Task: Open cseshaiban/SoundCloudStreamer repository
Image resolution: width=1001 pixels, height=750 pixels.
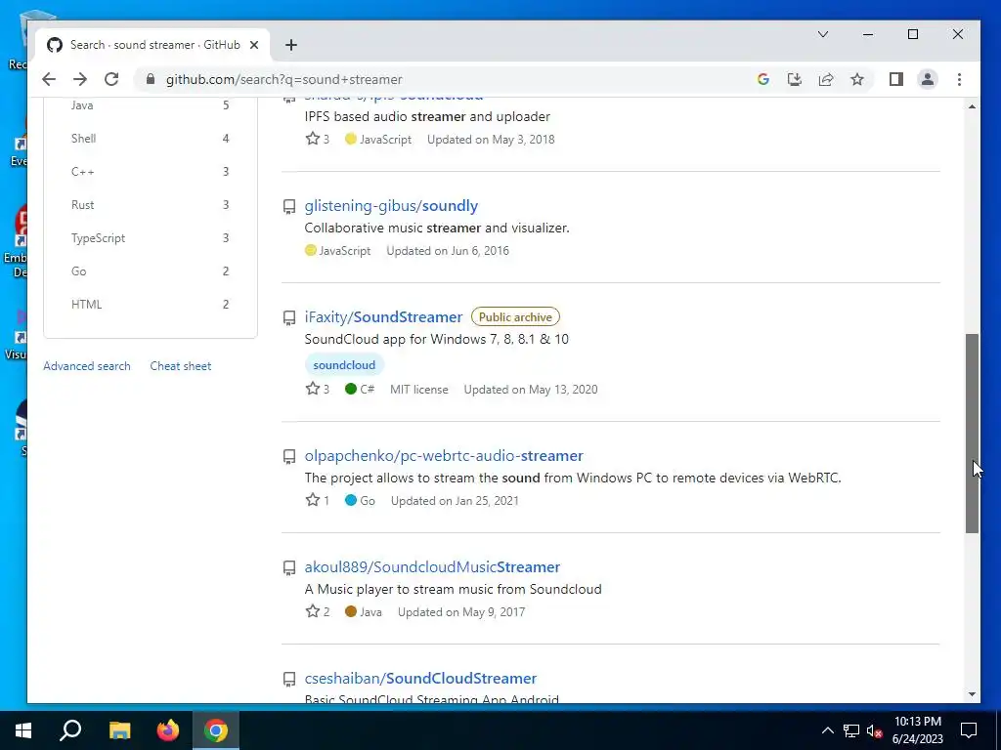Action: tap(420, 678)
